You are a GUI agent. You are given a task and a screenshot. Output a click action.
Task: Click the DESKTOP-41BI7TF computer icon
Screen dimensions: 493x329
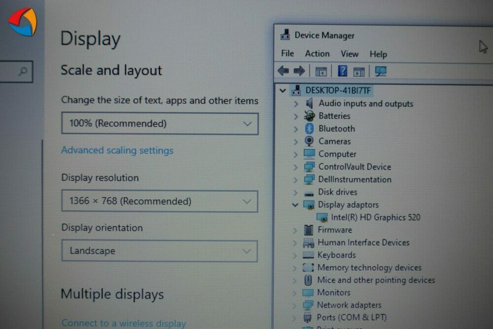click(296, 91)
